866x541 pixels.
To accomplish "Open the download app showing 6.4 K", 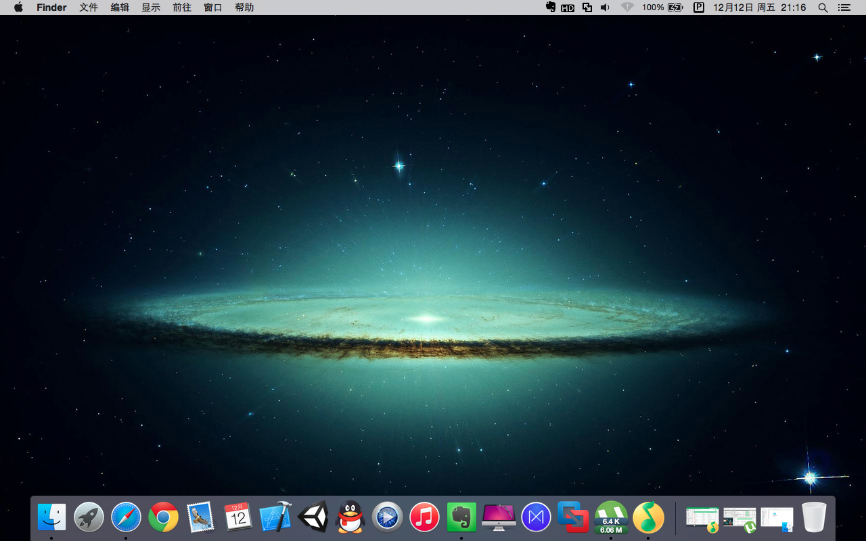I will (x=611, y=517).
